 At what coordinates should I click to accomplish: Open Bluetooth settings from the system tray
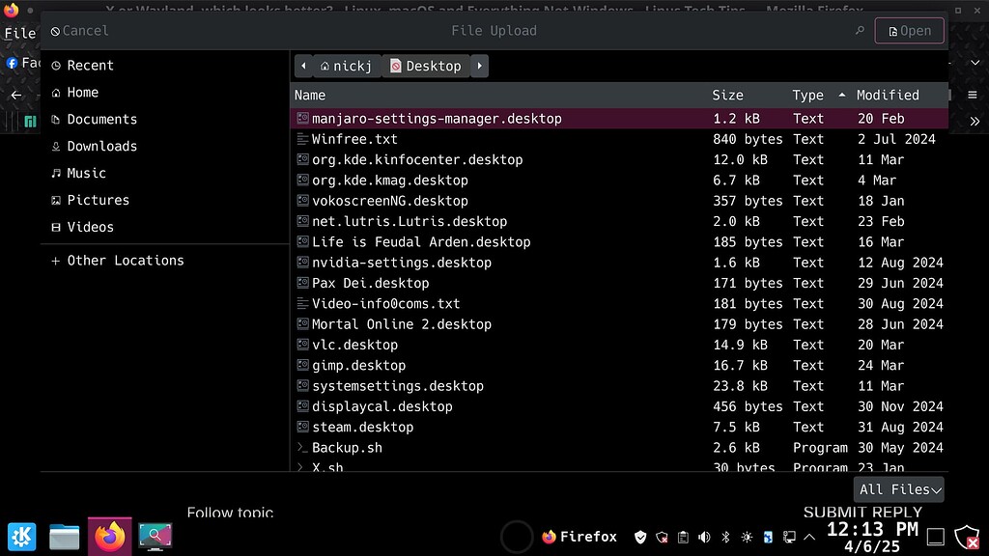point(724,537)
